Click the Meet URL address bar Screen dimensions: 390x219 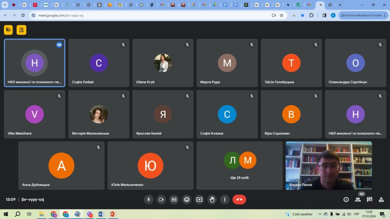point(152,15)
